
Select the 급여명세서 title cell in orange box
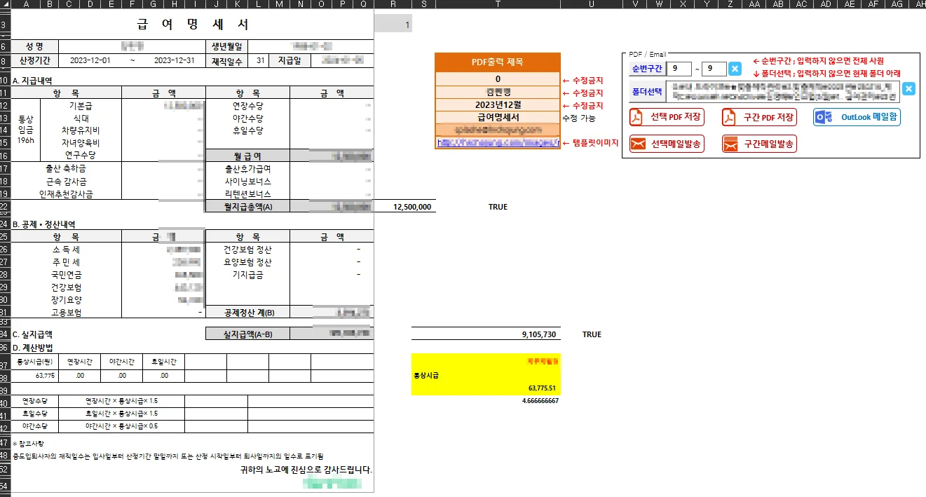498,117
